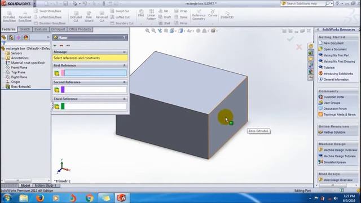Collapse the Second Reference section
The width and height of the screenshot is (361, 203).
click(x=124, y=82)
